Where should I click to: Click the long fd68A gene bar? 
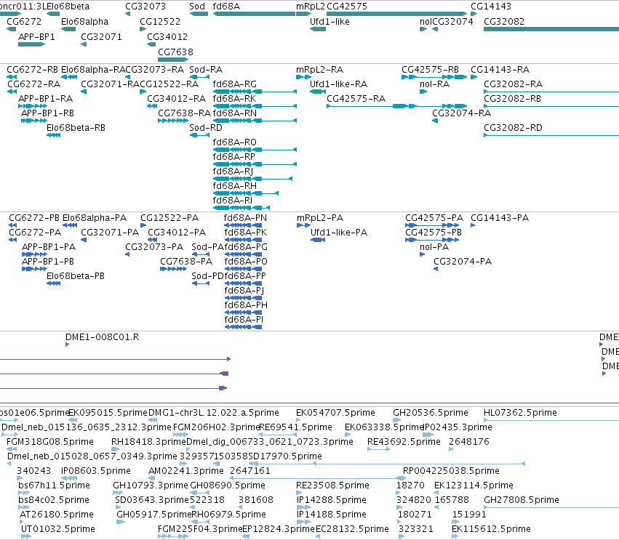tap(254, 14)
